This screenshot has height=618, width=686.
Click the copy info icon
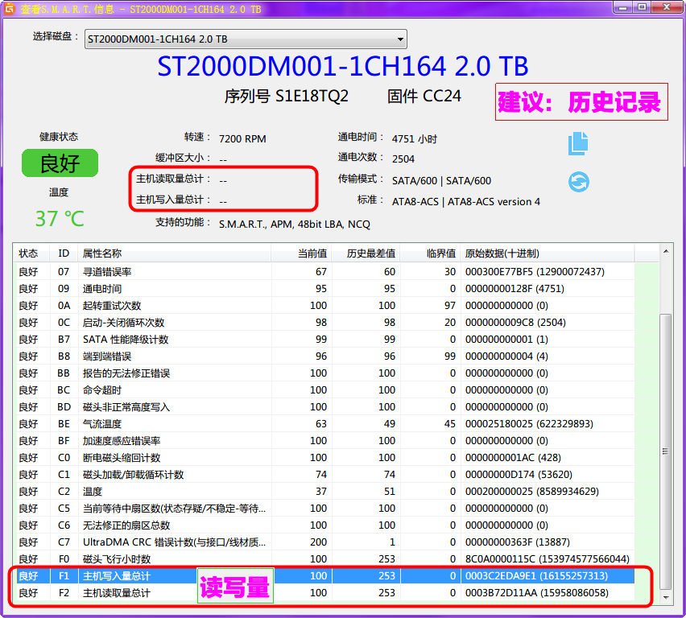tap(578, 143)
